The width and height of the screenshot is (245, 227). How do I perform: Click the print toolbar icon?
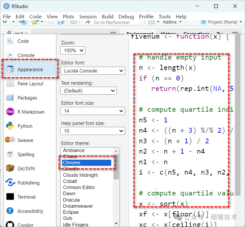tap(73, 22)
